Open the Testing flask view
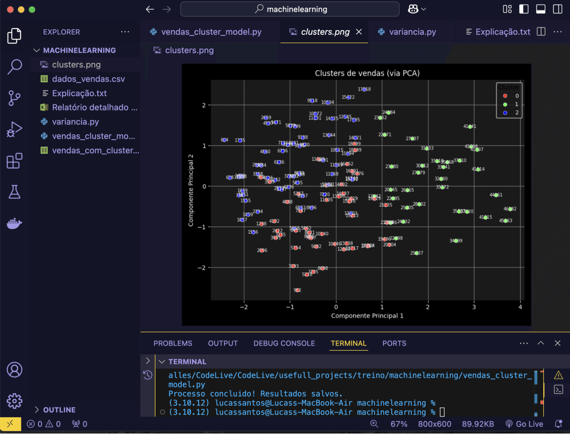The image size is (570, 434). pyautogui.click(x=14, y=192)
